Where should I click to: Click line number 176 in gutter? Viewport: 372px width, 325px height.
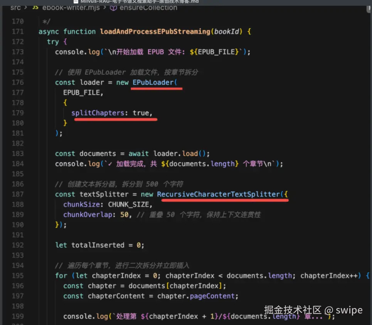[18, 82]
